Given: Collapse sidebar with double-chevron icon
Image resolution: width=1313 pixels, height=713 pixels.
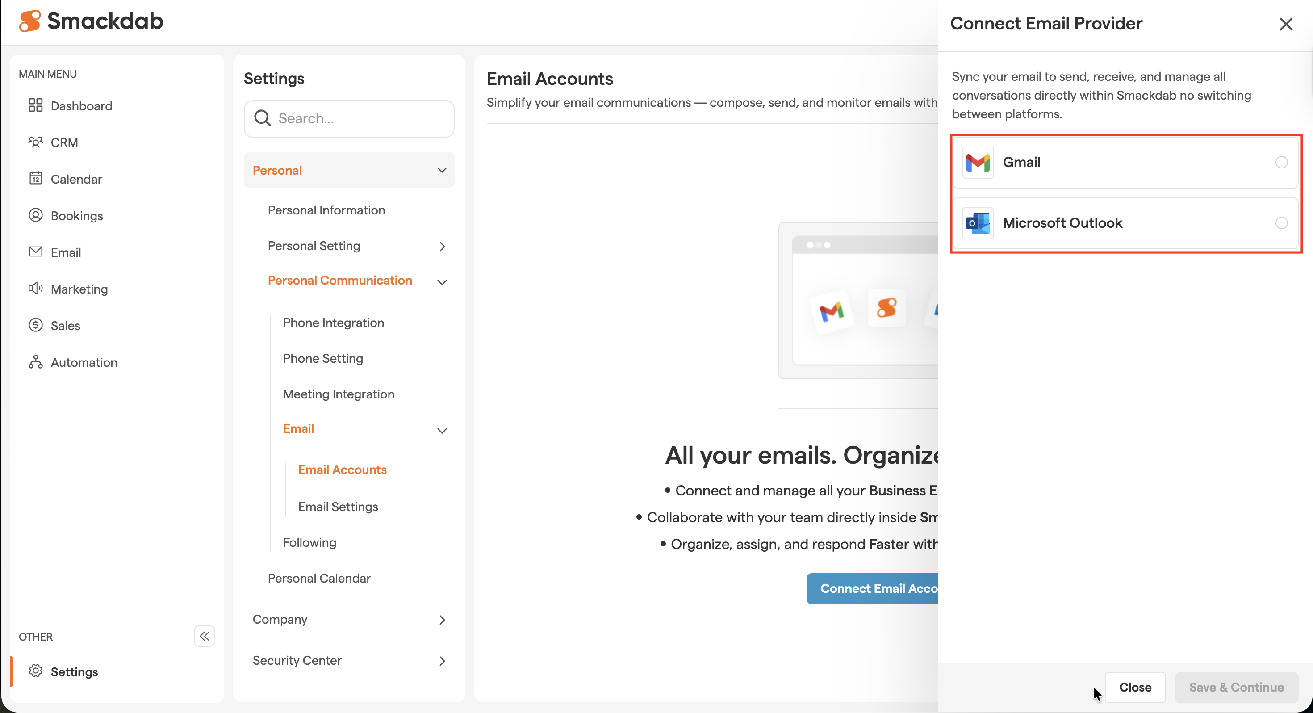Looking at the screenshot, I should [x=205, y=636].
